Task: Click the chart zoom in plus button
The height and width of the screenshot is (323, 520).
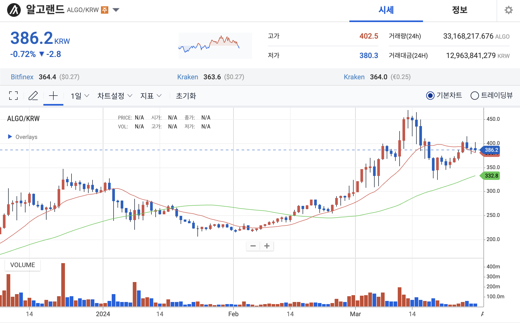Action: pyautogui.click(x=267, y=246)
